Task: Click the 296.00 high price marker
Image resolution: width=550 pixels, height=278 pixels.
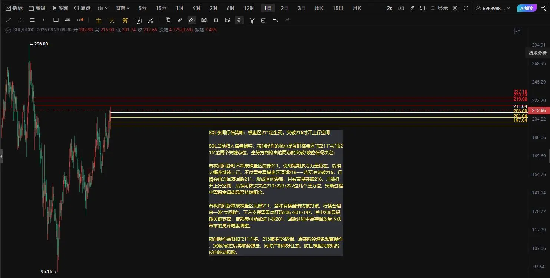Action: pos(39,44)
